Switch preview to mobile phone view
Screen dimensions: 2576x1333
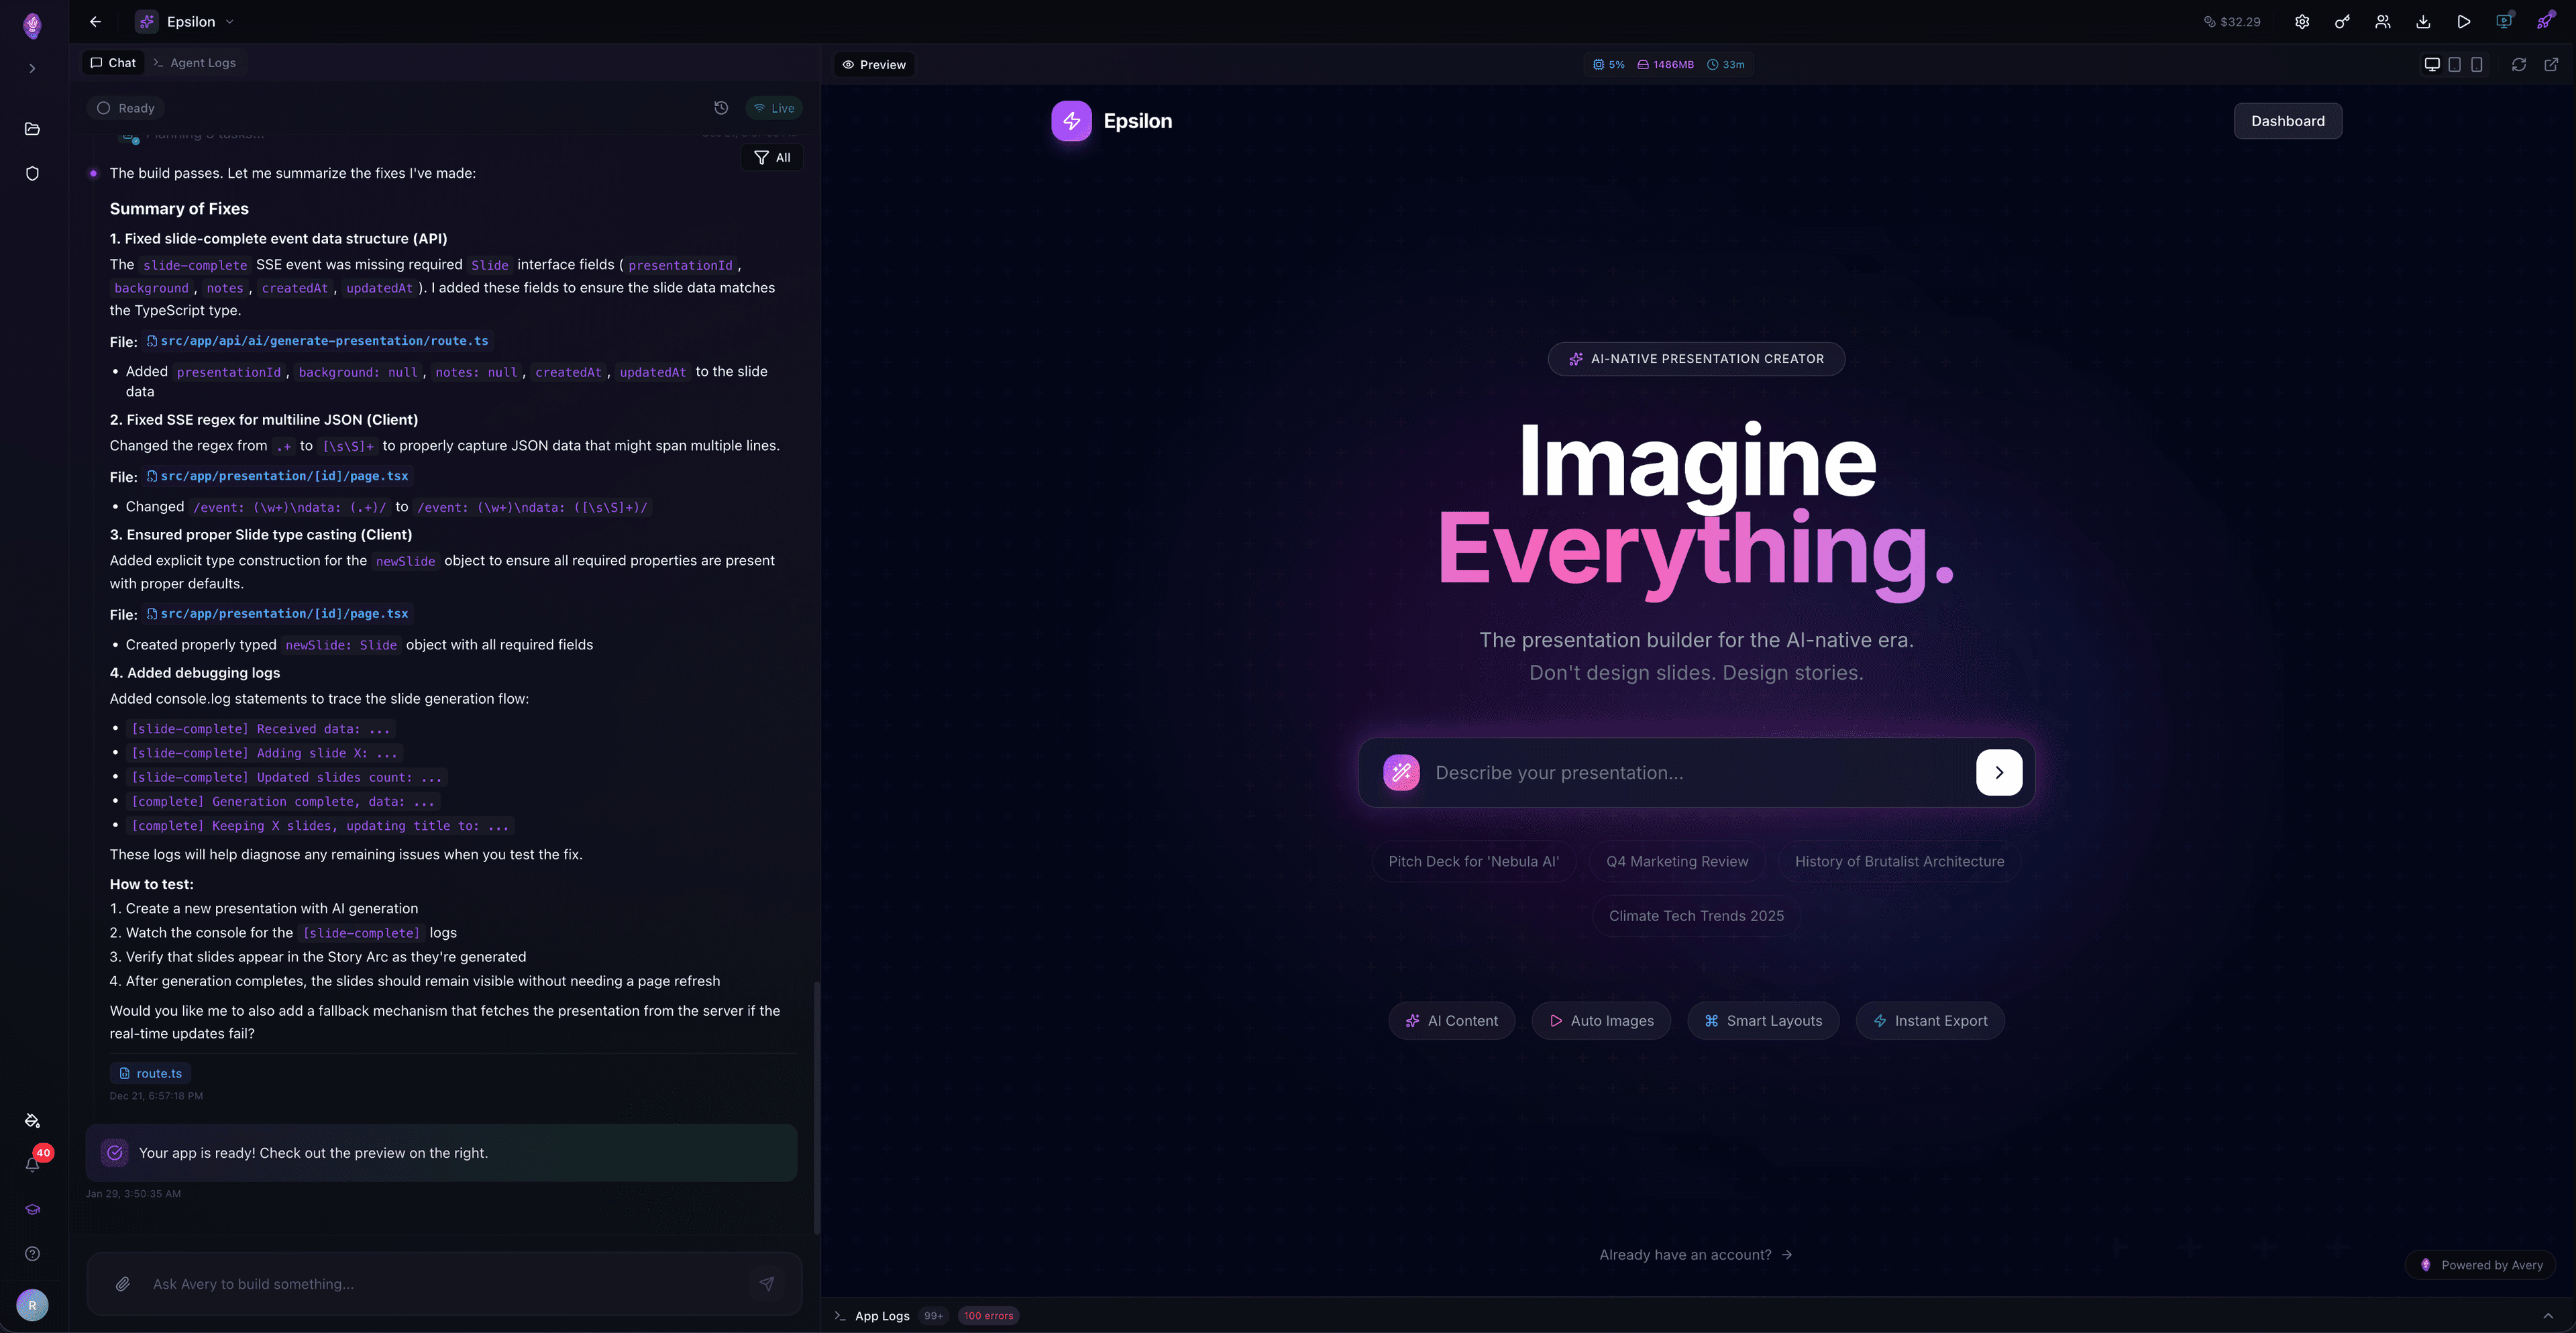[x=2477, y=64]
